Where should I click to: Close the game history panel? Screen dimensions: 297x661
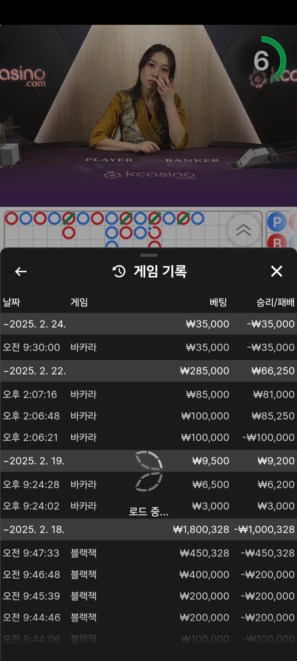click(x=276, y=271)
